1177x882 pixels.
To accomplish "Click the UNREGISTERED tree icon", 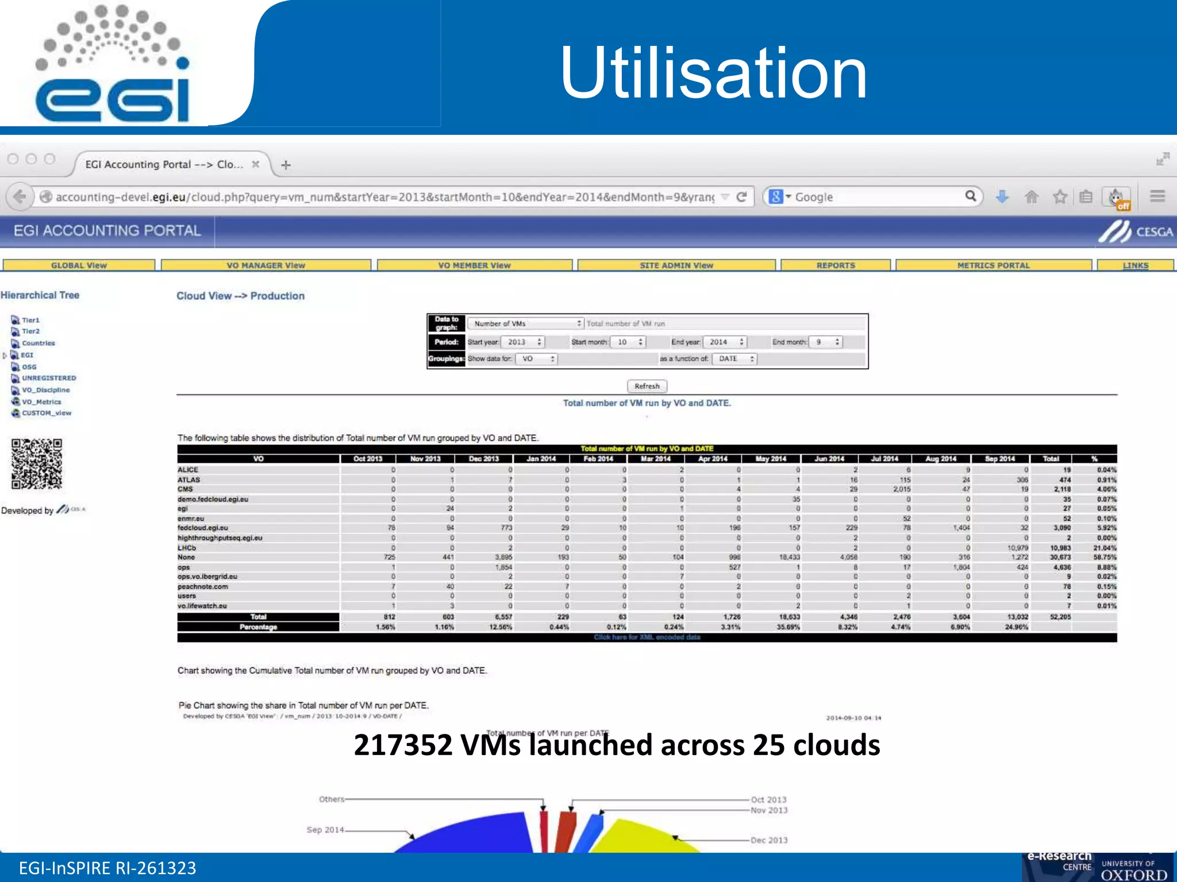I will (x=16, y=378).
